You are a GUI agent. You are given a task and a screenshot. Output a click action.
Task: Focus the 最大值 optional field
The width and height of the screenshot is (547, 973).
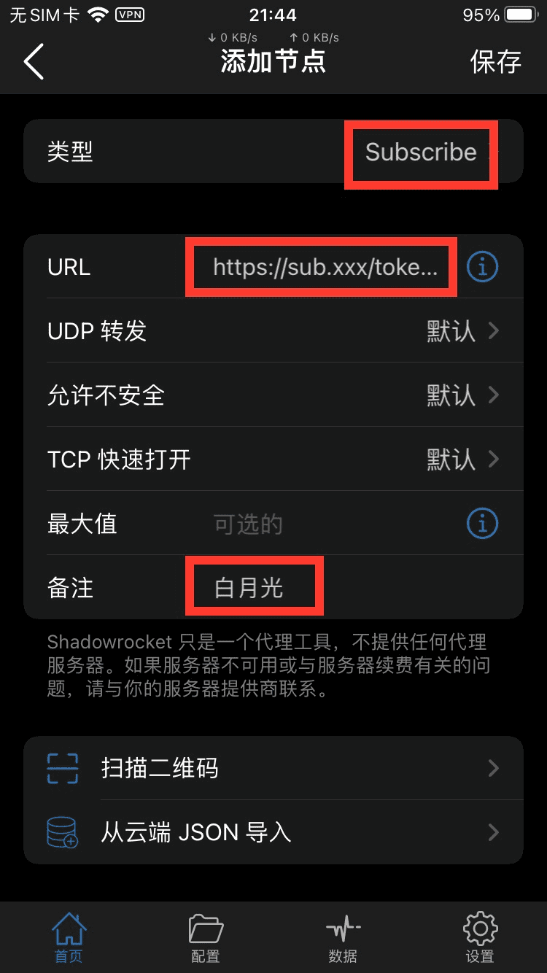332,524
